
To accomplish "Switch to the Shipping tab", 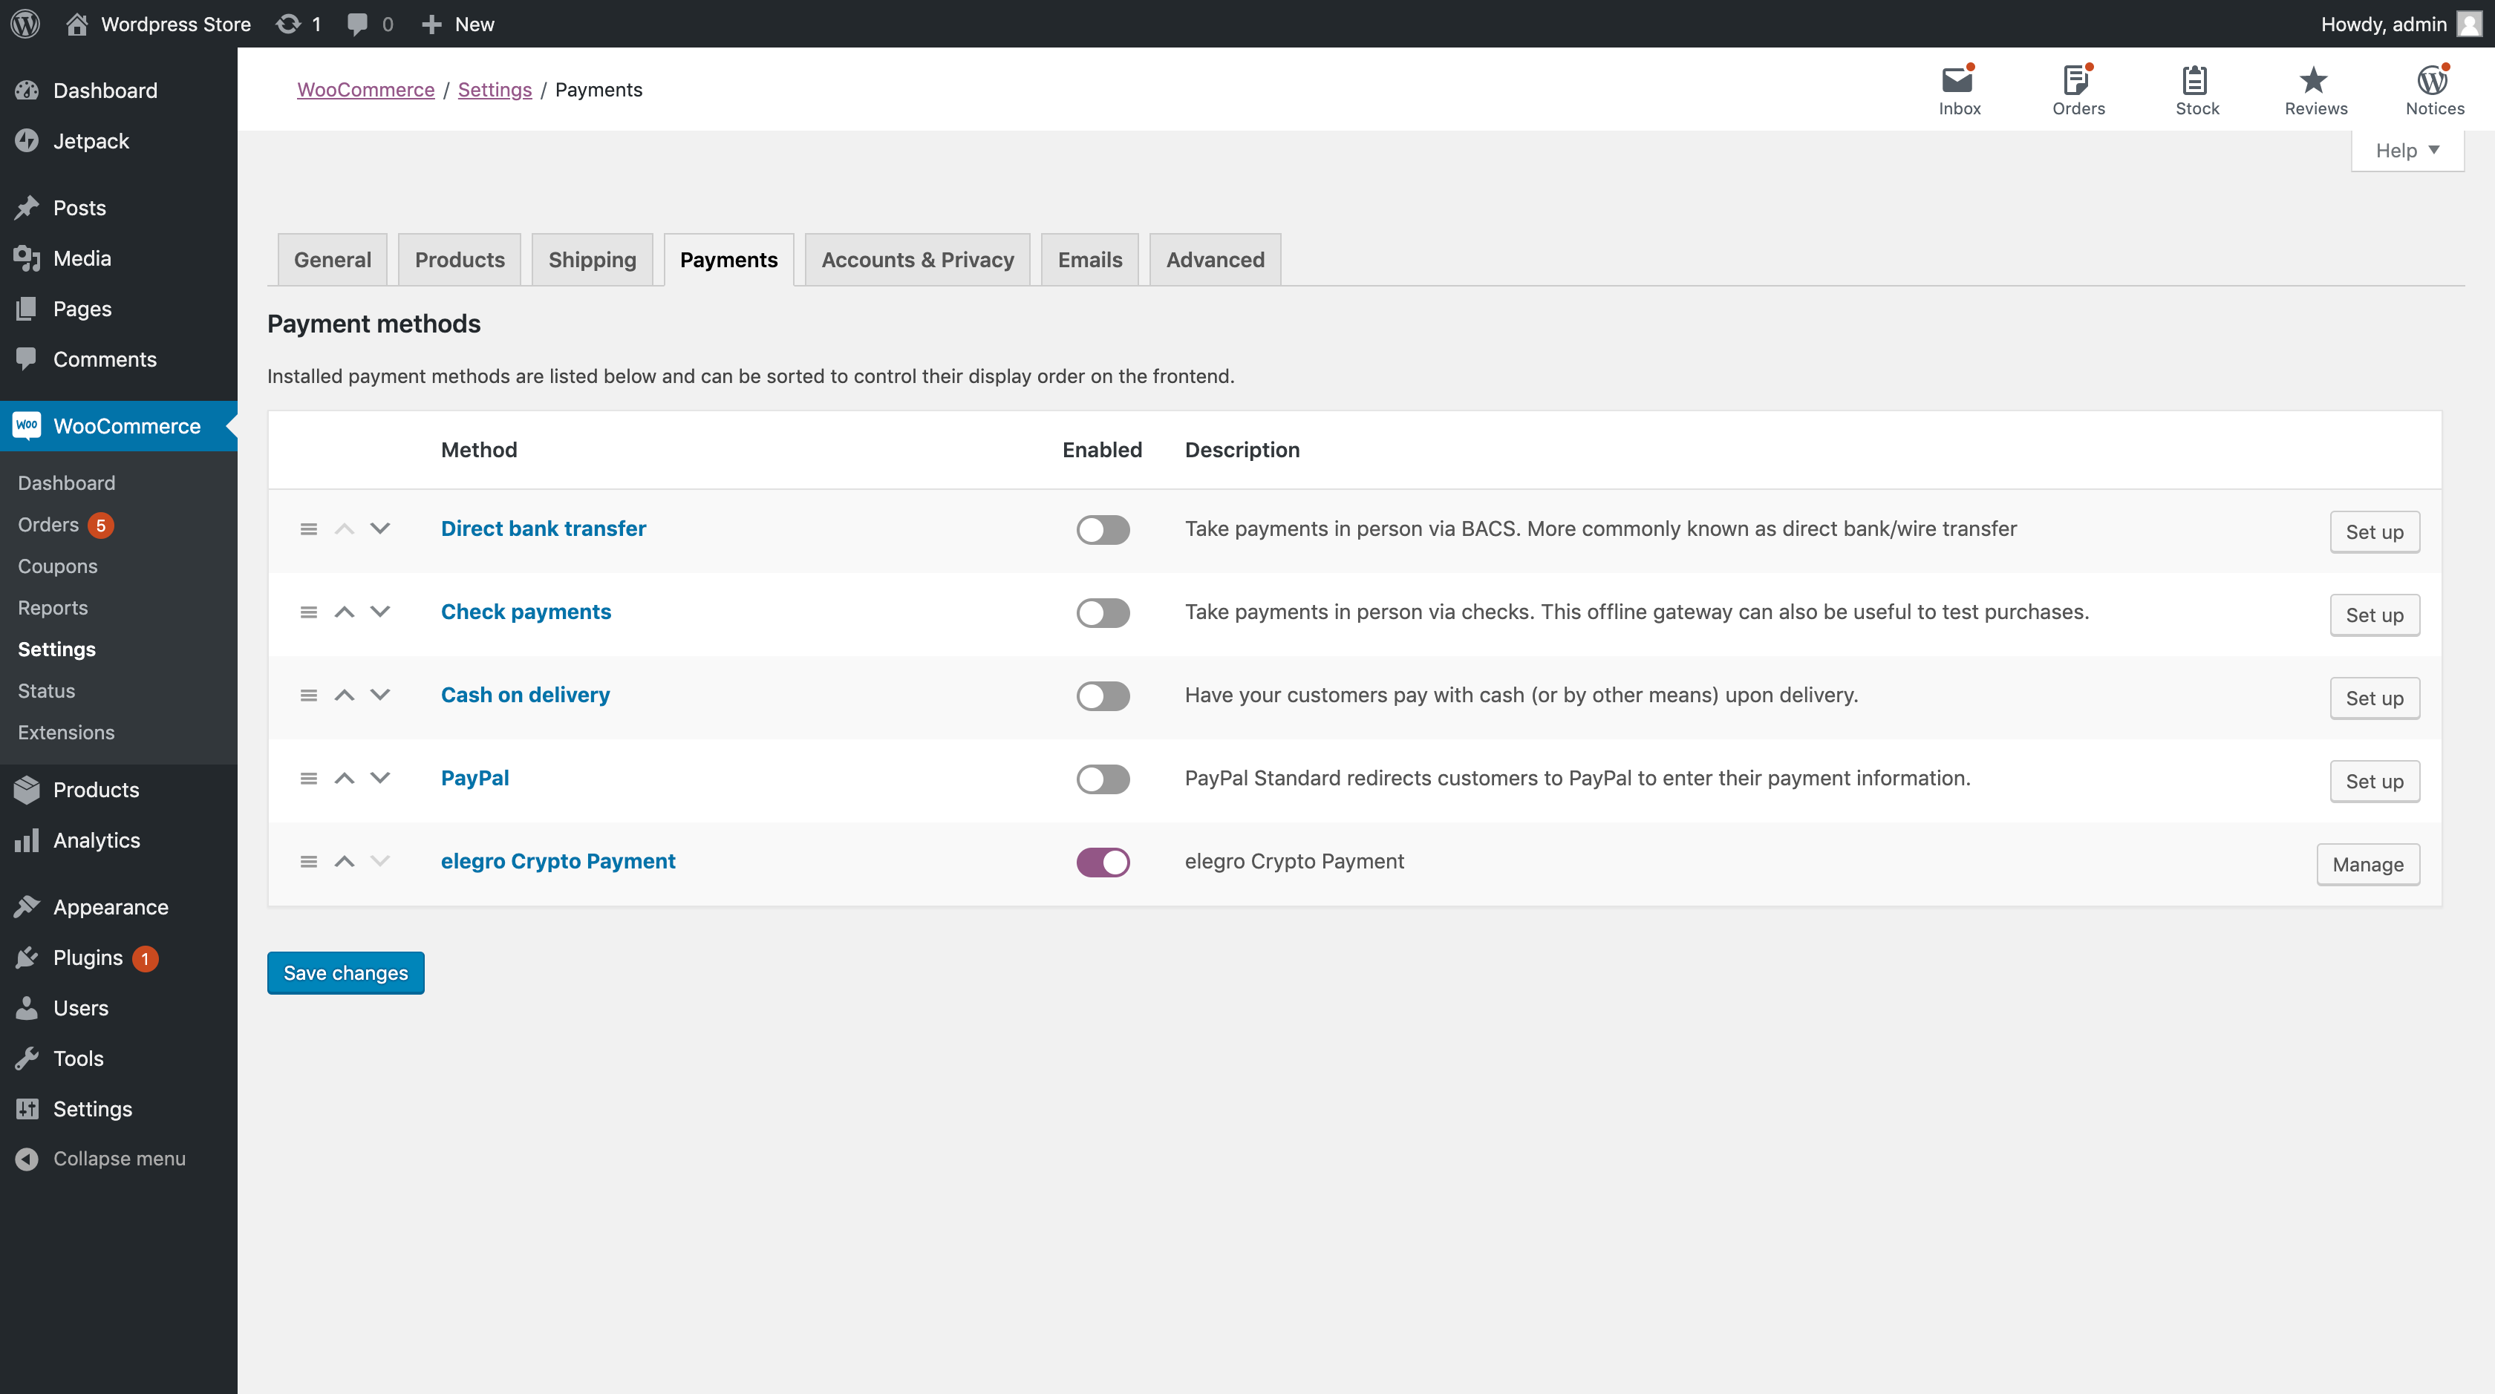I will (592, 260).
